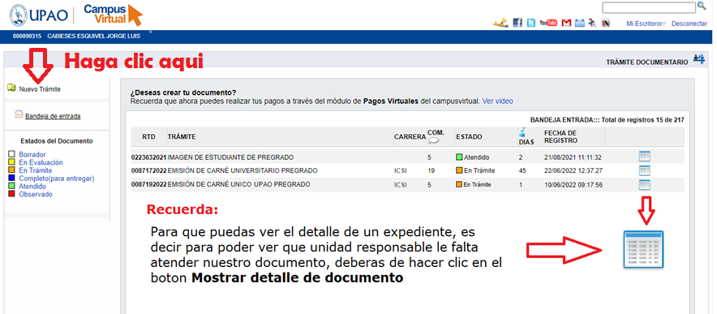
Task: Open Bandeja de entrada
Action: (53, 116)
